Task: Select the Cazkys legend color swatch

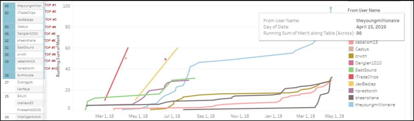Action: point(351,49)
